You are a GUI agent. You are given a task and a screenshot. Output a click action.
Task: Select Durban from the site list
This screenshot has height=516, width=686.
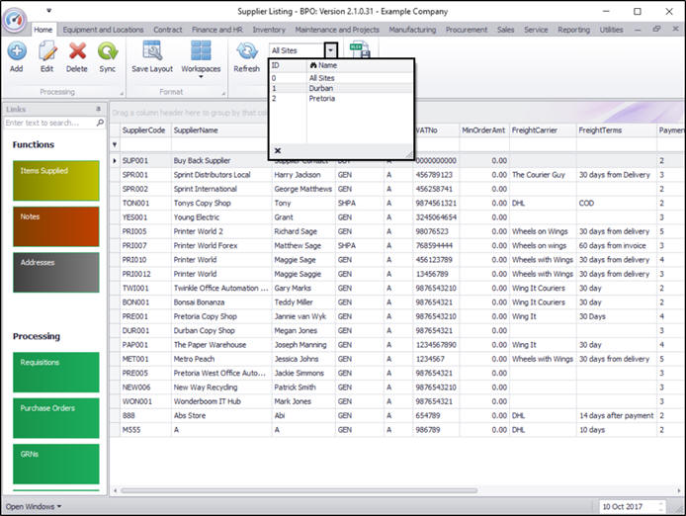pos(321,88)
